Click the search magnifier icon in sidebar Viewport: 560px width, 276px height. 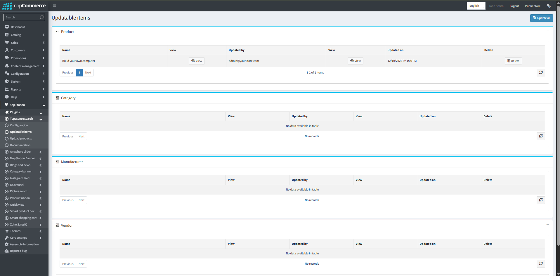42,18
